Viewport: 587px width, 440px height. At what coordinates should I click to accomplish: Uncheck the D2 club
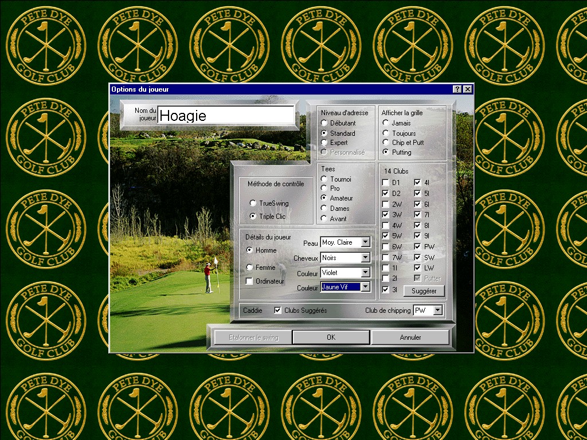pos(386,193)
